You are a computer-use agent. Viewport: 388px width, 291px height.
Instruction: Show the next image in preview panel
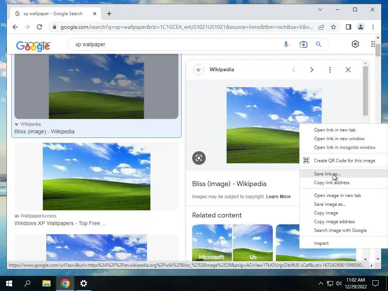[x=312, y=70]
